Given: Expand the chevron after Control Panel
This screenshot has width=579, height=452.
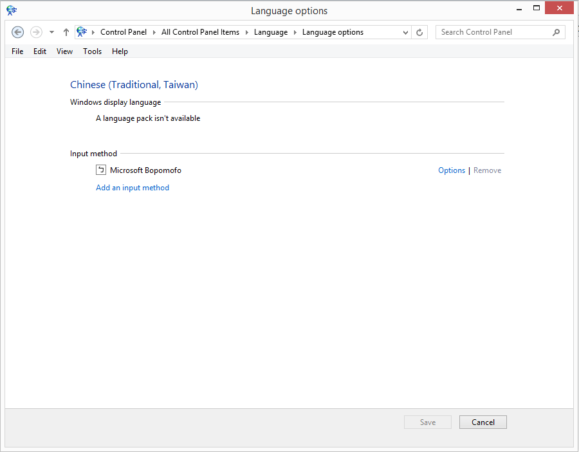Looking at the screenshot, I should click(x=154, y=33).
